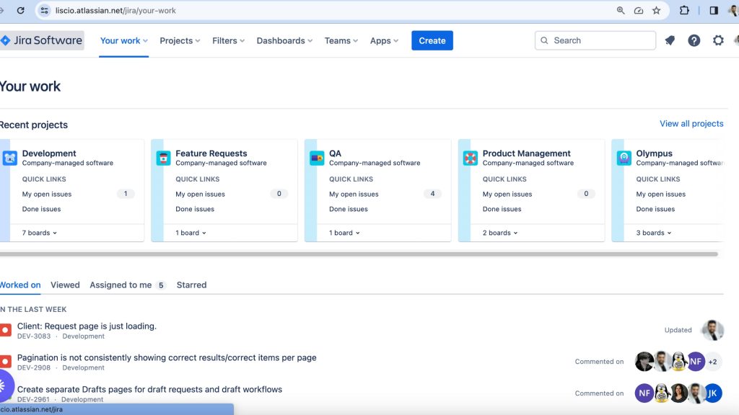Click the QA project icon
739x415 pixels.
(x=318, y=158)
